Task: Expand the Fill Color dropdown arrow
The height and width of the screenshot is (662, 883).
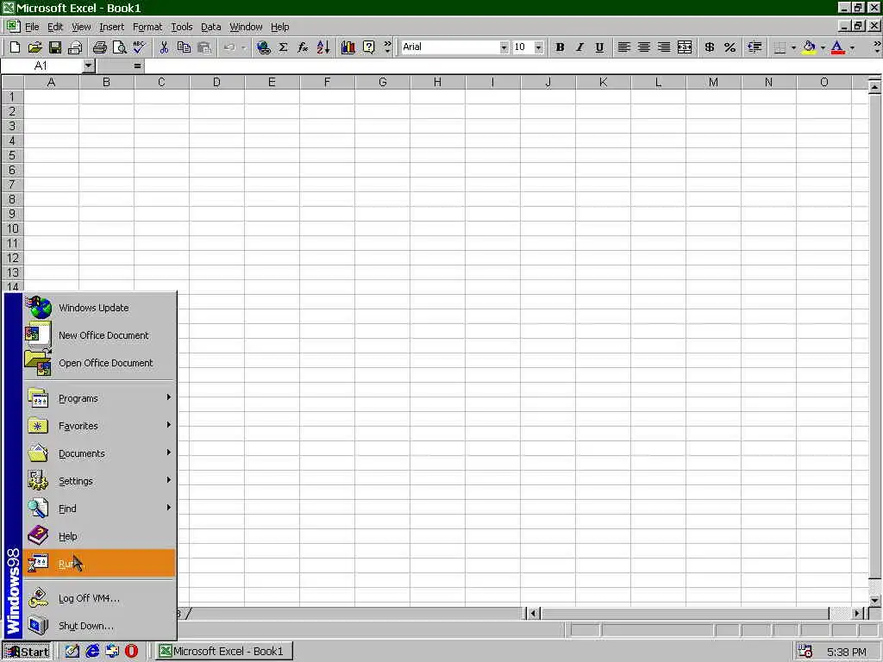Action: tap(823, 47)
